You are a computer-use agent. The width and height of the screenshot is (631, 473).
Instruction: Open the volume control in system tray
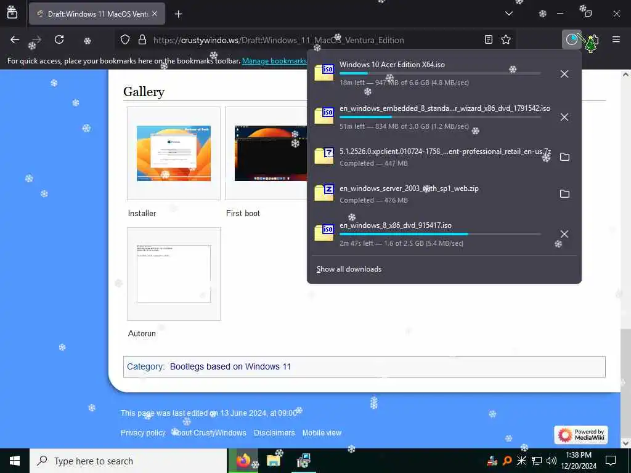click(552, 461)
